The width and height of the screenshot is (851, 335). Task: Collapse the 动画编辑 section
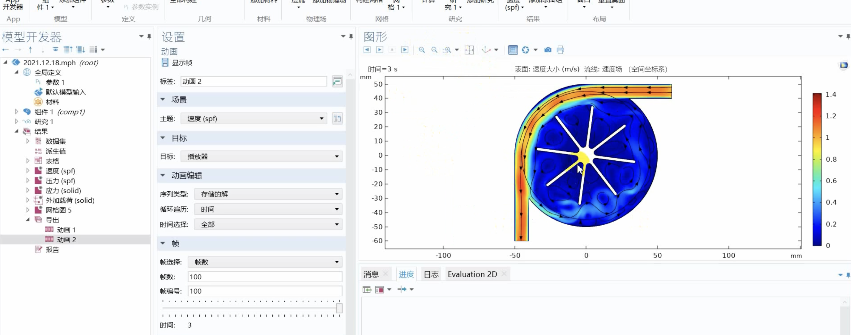[163, 176]
